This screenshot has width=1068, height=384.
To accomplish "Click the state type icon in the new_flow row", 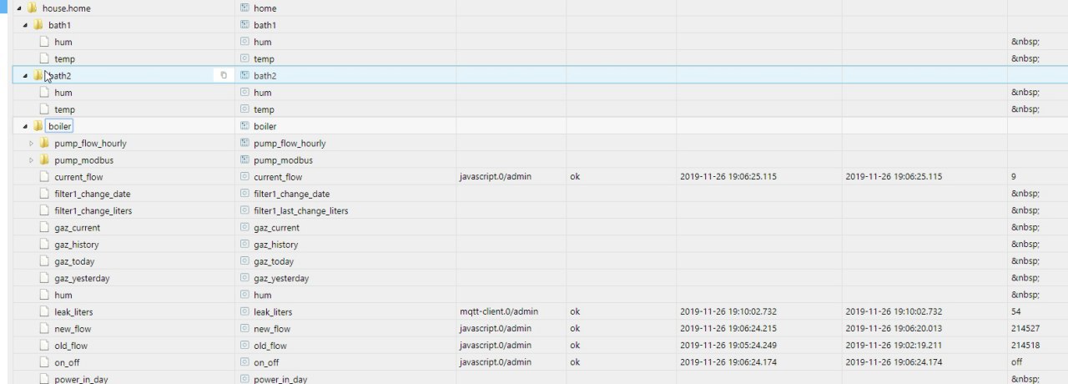I will click(x=244, y=329).
